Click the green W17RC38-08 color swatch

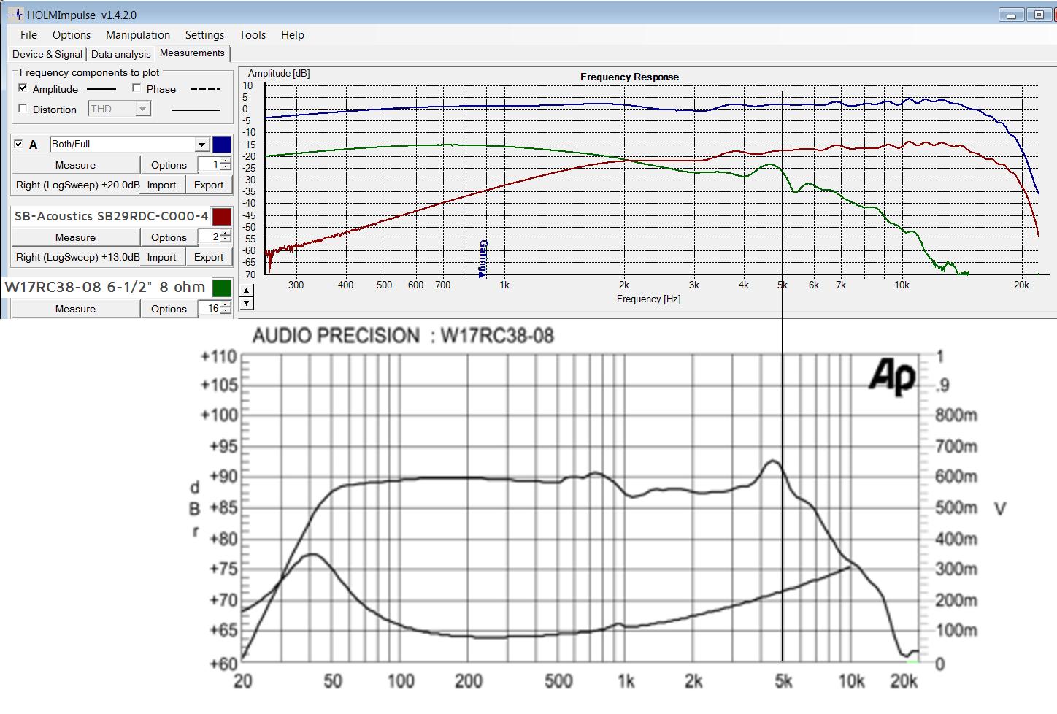click(x=222, y=288)
